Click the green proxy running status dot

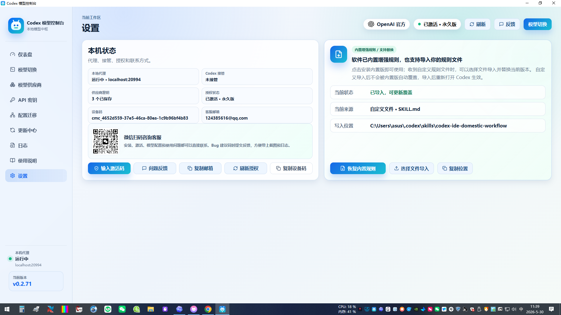[10, 259]
